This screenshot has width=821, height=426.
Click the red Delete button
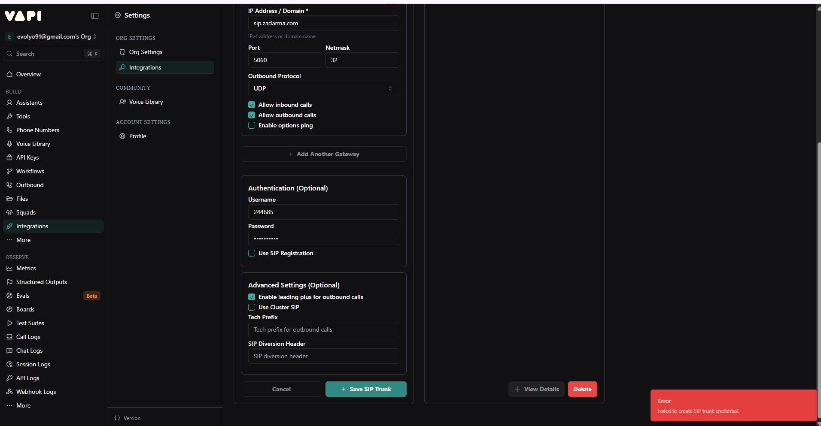pos(583,389)
